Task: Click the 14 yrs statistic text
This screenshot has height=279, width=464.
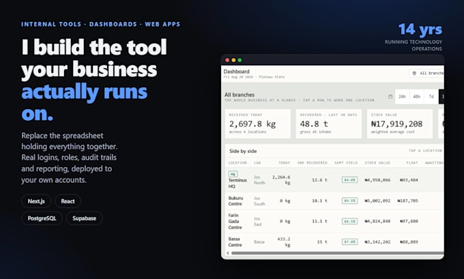Action: [420, 29]
